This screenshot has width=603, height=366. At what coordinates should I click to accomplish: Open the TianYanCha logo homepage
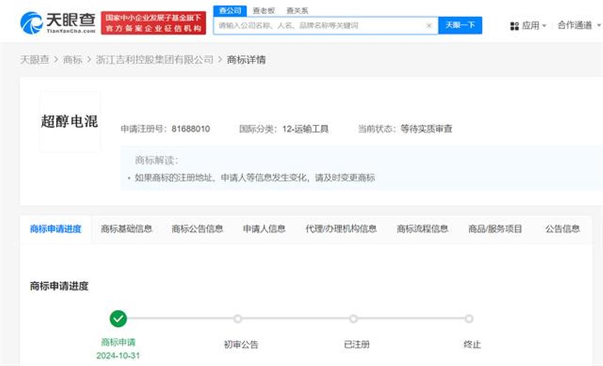[57, 23]
